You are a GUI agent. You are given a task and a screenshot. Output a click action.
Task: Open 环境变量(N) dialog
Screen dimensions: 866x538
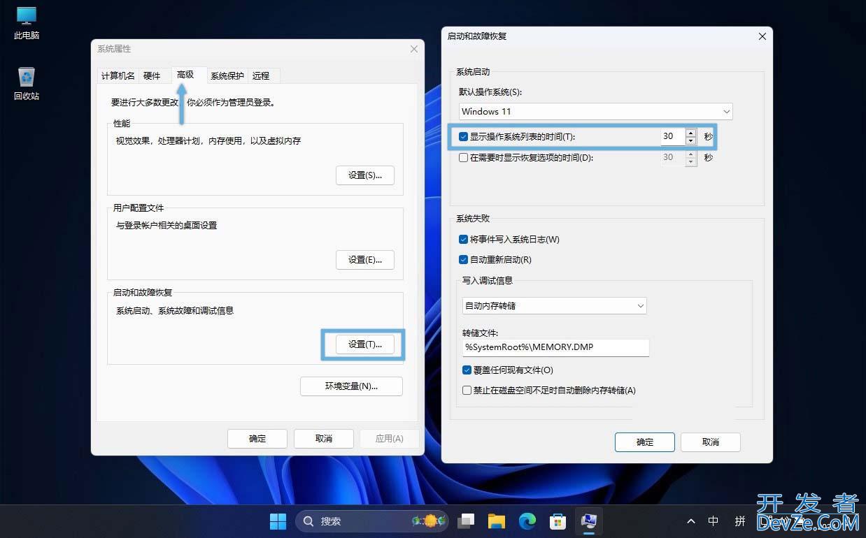click(x=351, y=386)
